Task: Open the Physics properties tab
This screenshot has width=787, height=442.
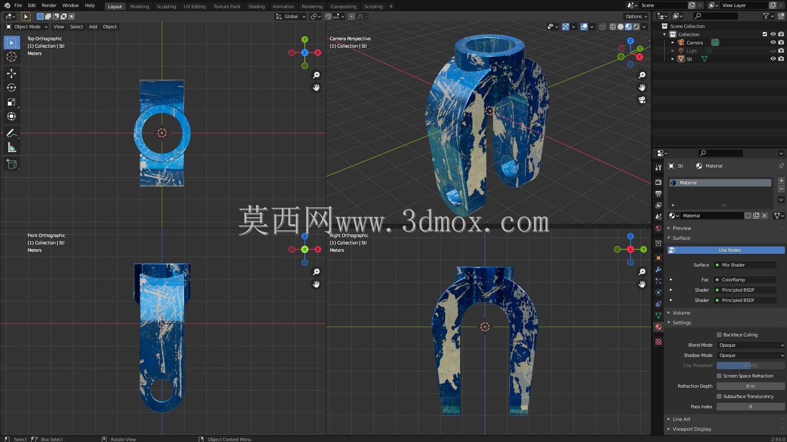Action: tap(658, 292)
